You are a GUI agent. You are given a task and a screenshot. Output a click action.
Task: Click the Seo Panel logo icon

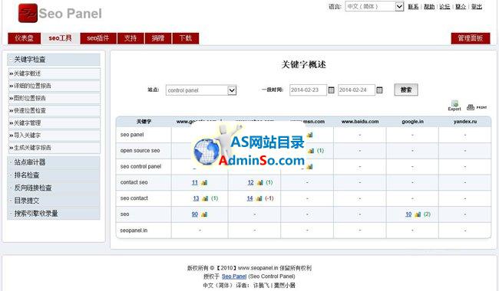click(x=28, y=13)
